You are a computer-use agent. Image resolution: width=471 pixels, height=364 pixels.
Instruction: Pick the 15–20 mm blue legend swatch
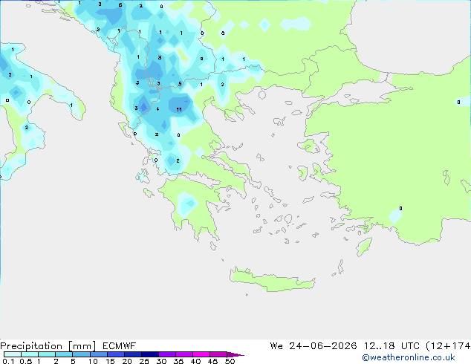point(115,354)
